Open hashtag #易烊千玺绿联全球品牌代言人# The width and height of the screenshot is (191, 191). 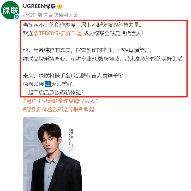(61, 101)
